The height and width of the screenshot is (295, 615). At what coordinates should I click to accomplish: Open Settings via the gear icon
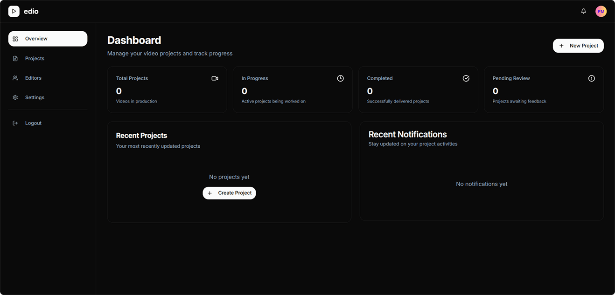(14, 97)
